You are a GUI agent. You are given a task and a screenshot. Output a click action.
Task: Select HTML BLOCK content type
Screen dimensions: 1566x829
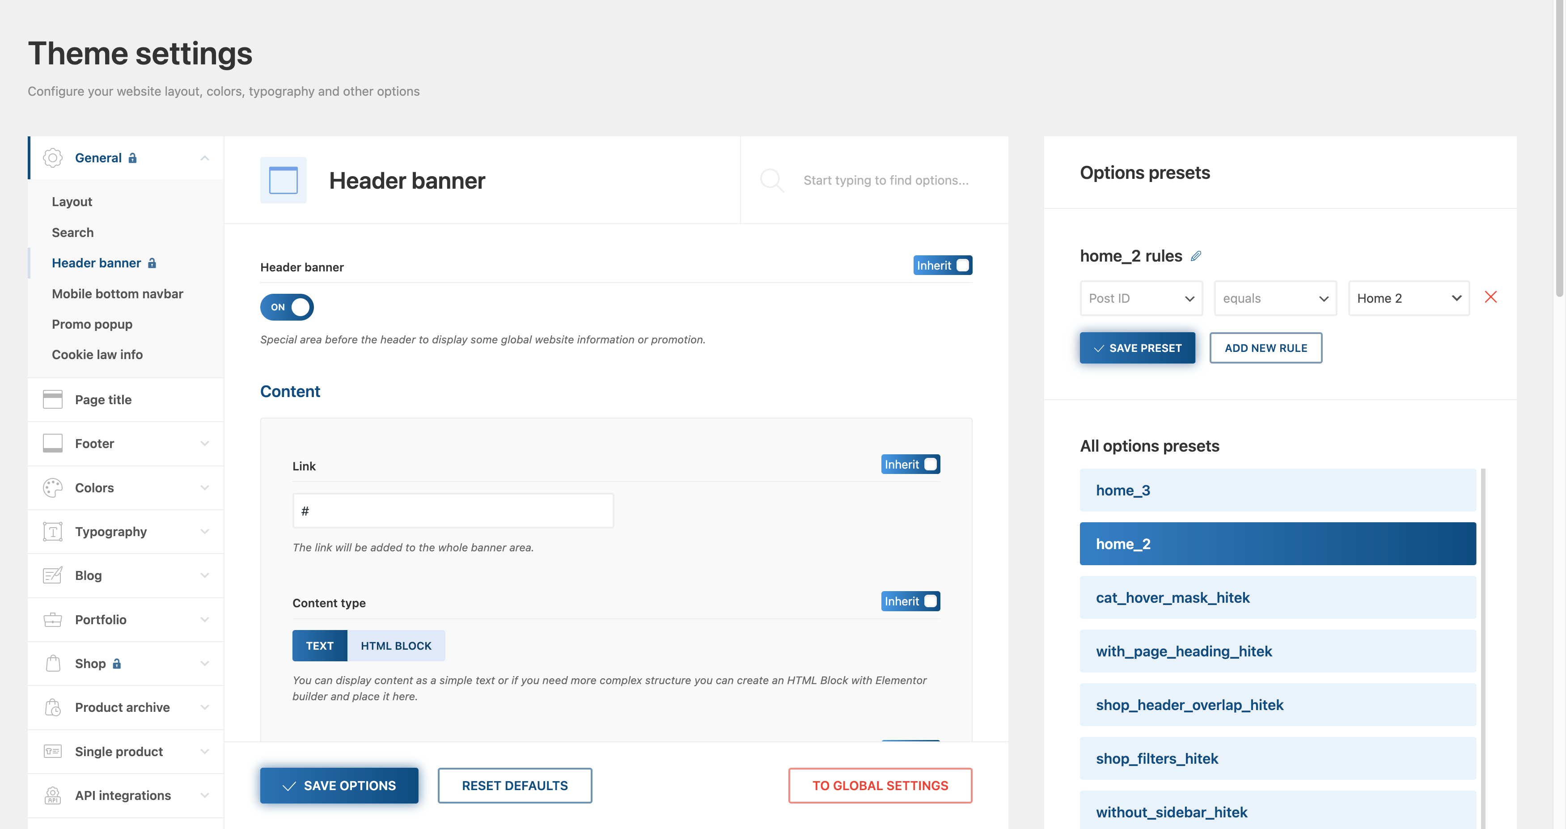coord(396,646)
